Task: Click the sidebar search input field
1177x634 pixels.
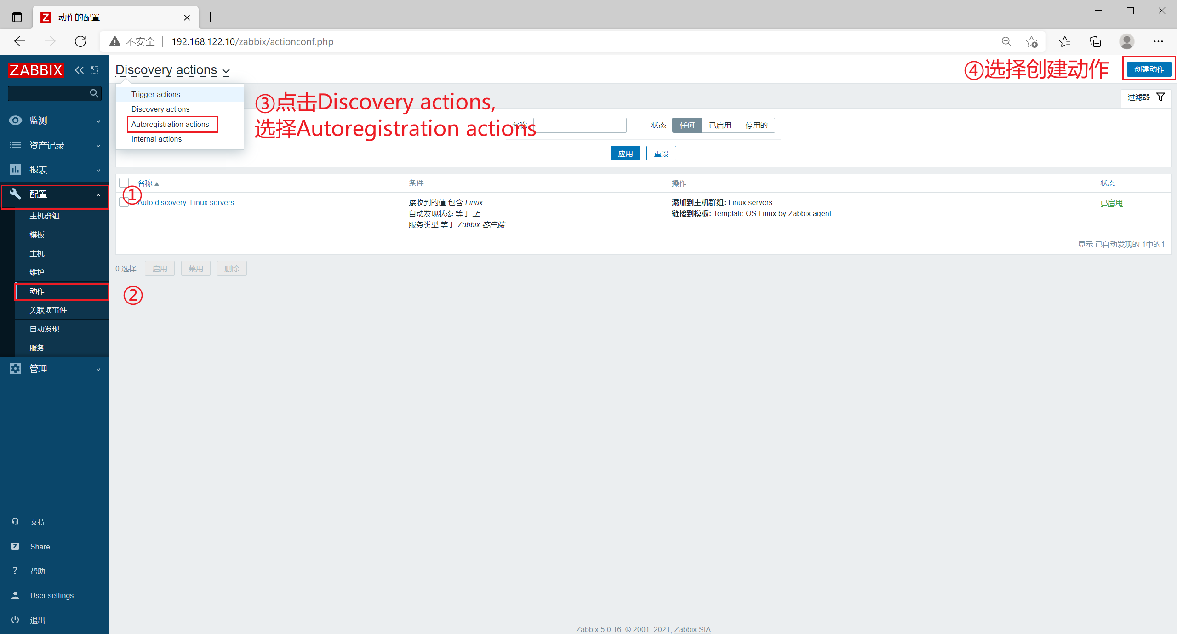Action: point(48,93)
